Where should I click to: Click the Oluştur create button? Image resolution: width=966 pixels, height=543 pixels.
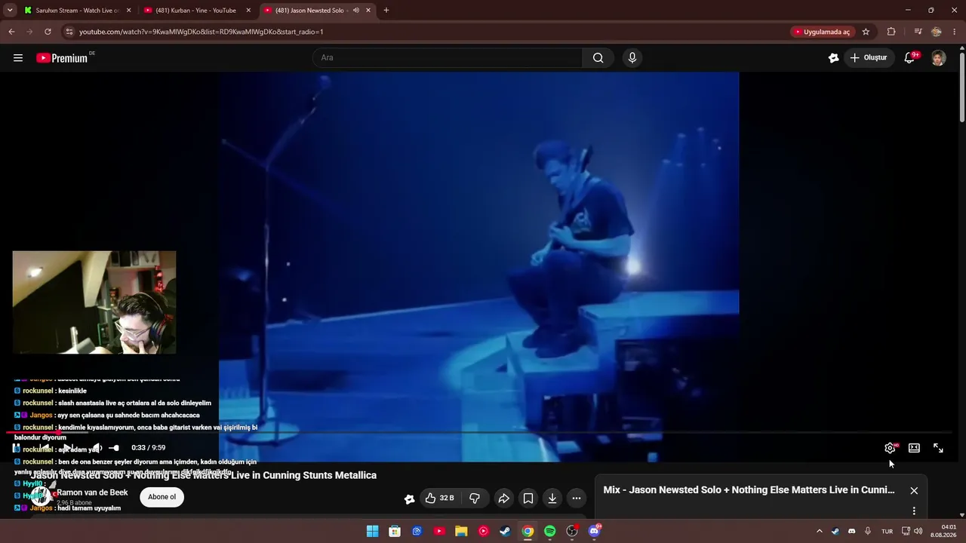(868, 58)
